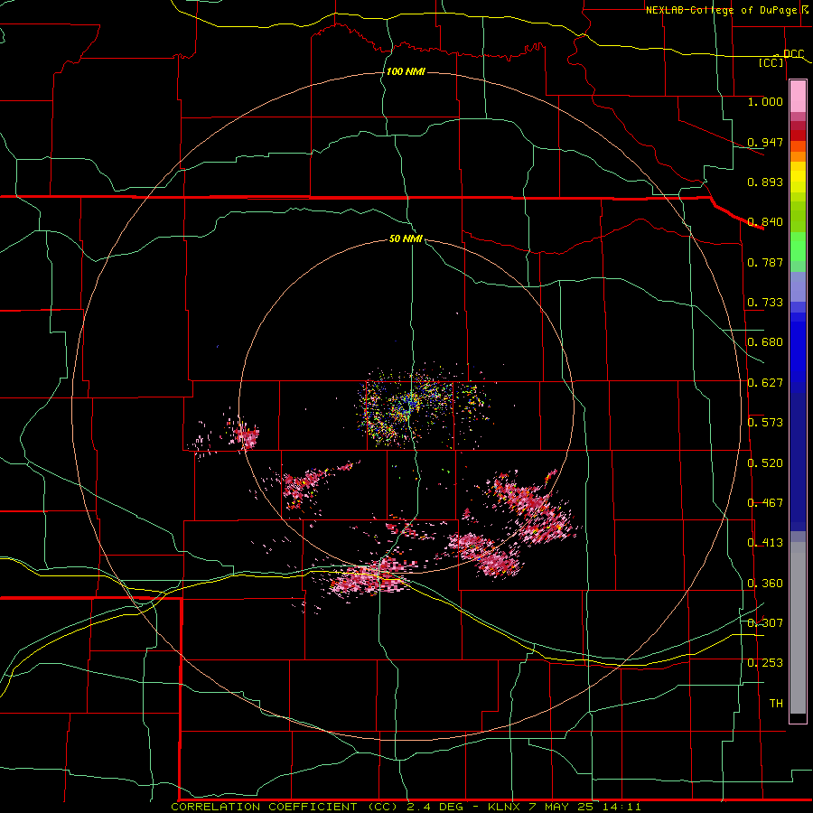Click the 0.520 scale value
This screenshot has width=813, height=813.
pyautogui.click(x=765, y=463)
